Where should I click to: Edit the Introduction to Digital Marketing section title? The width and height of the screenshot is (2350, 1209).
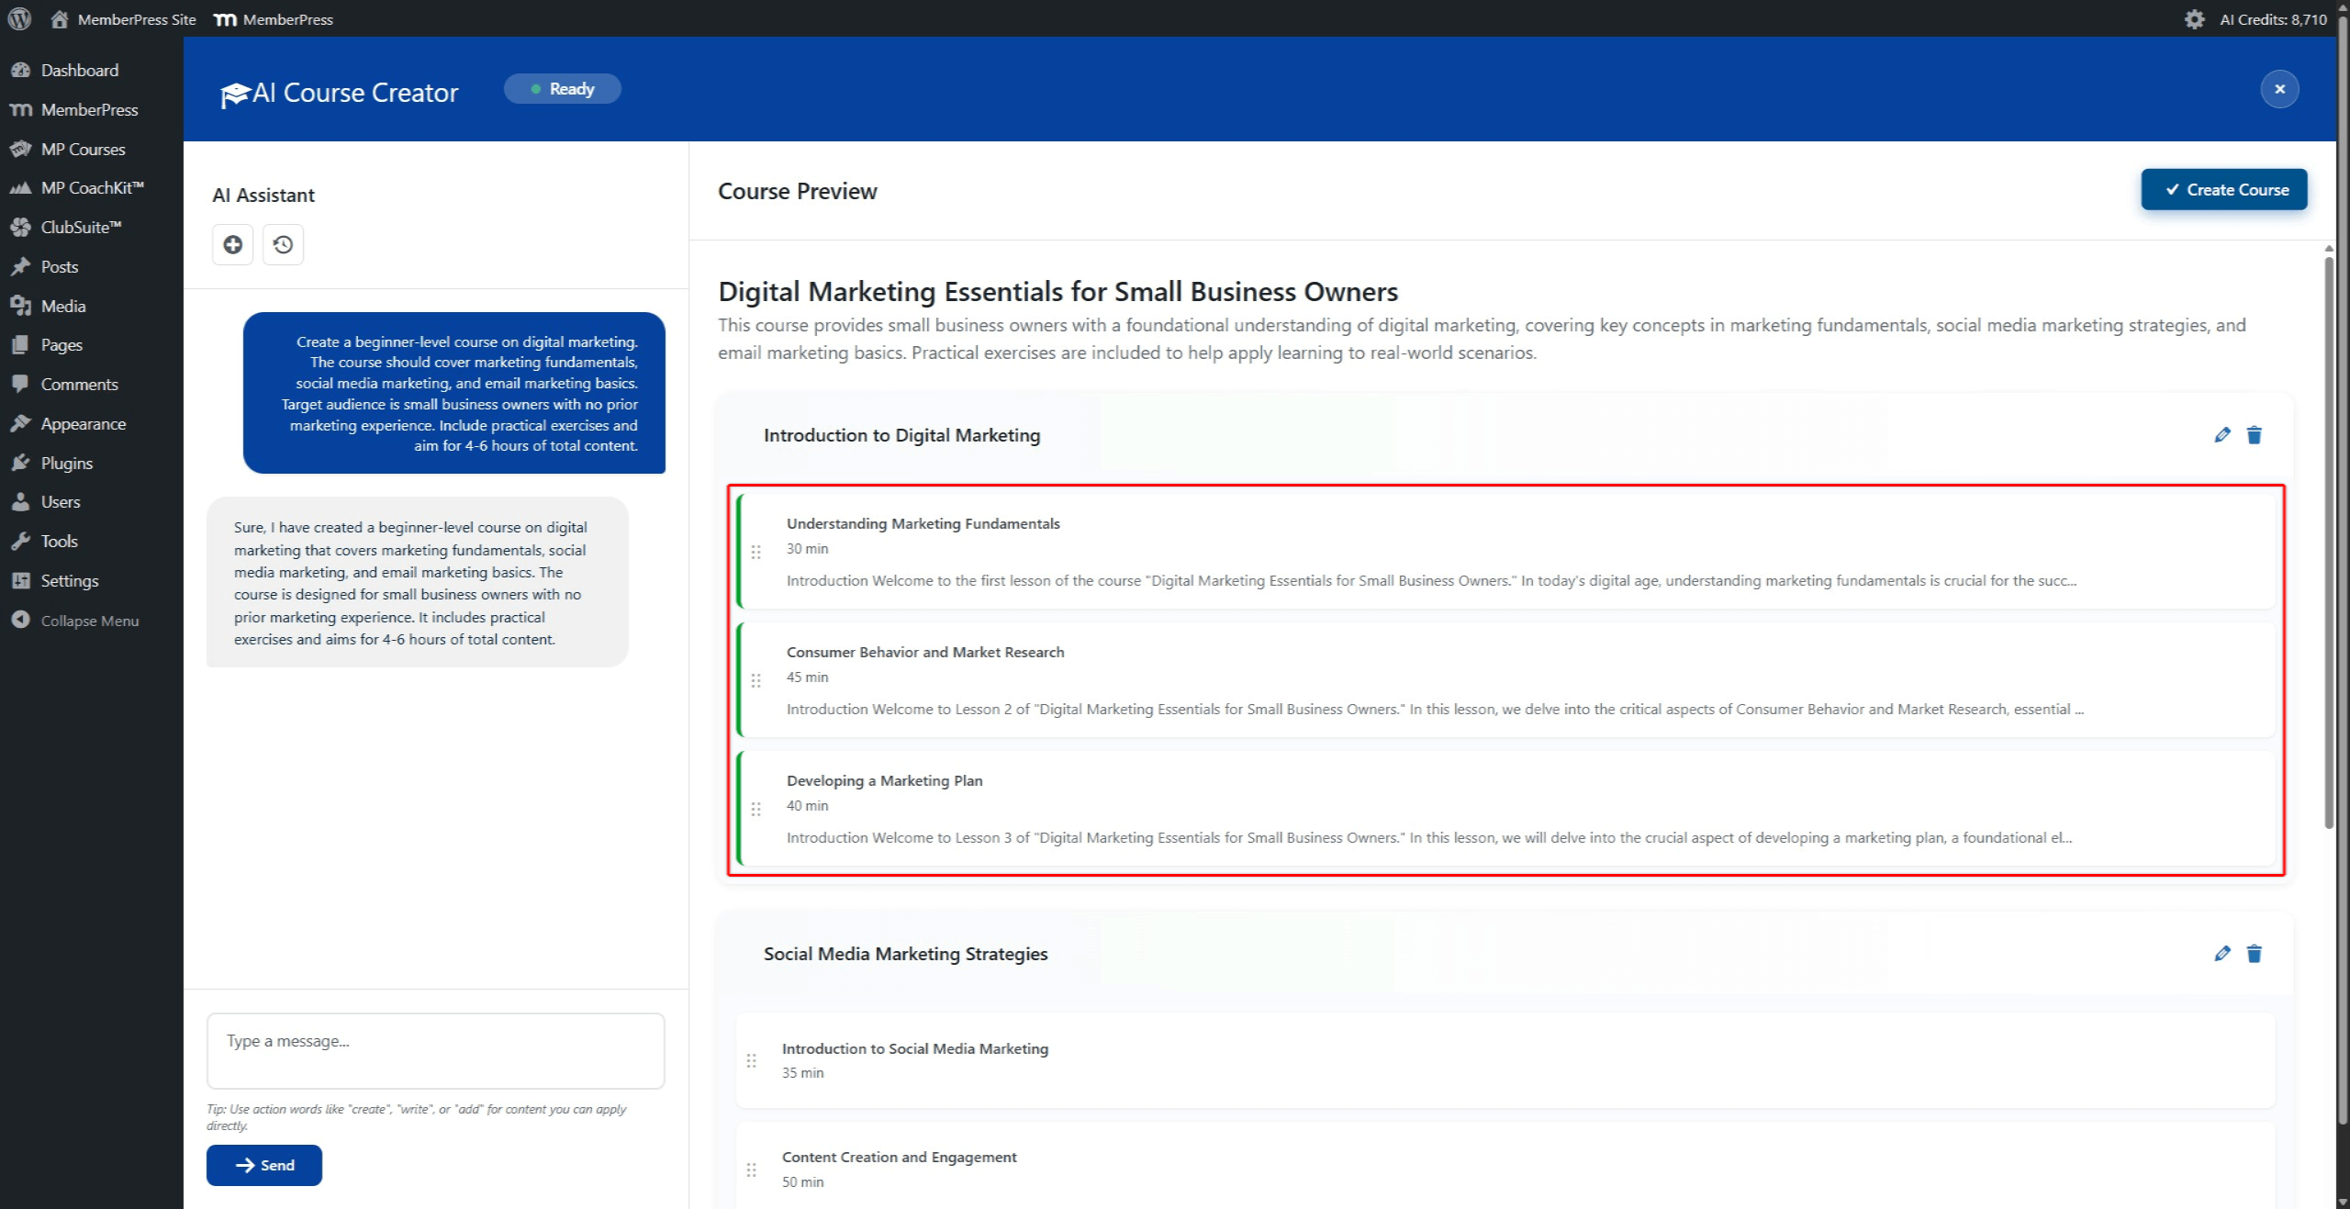pyautogui.click(x=2221, y=435)
